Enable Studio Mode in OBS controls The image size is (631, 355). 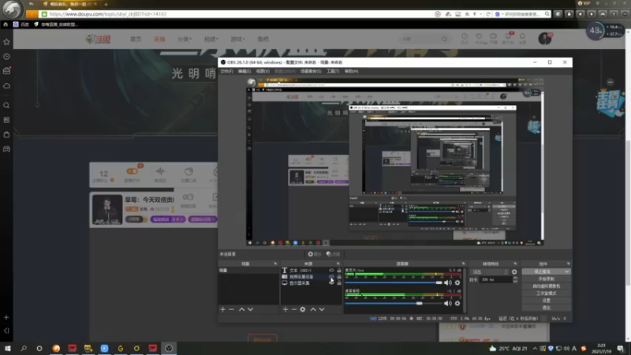[546, 293]
